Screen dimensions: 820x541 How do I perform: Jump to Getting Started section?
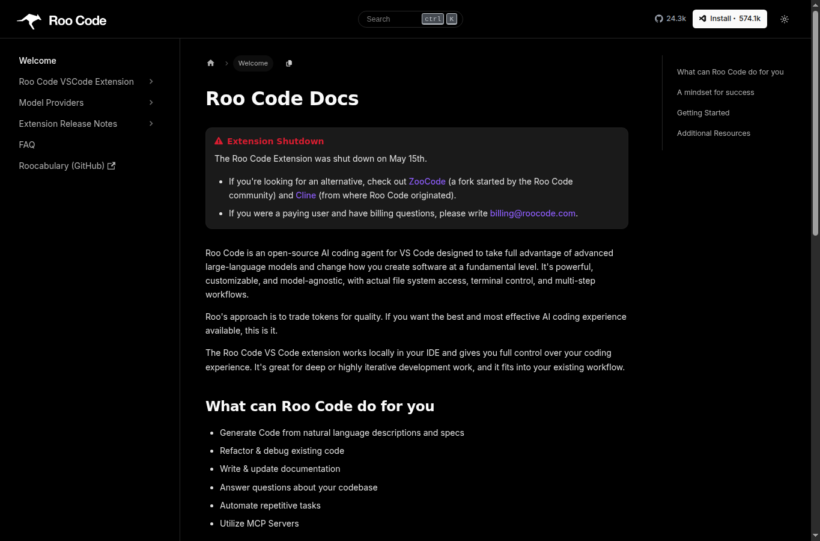click(703, 113)
